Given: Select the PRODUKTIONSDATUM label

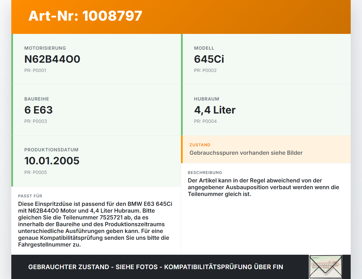Looking at the screenshot, I should tap(51, 150).
